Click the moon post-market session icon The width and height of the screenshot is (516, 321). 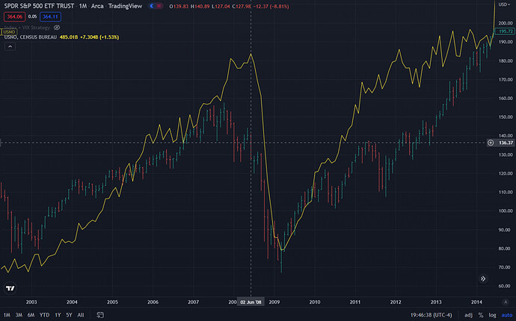pos(152,6)
